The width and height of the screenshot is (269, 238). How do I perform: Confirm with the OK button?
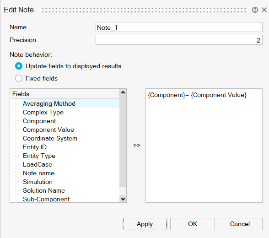pyautogui.click(x=193, y=224)
